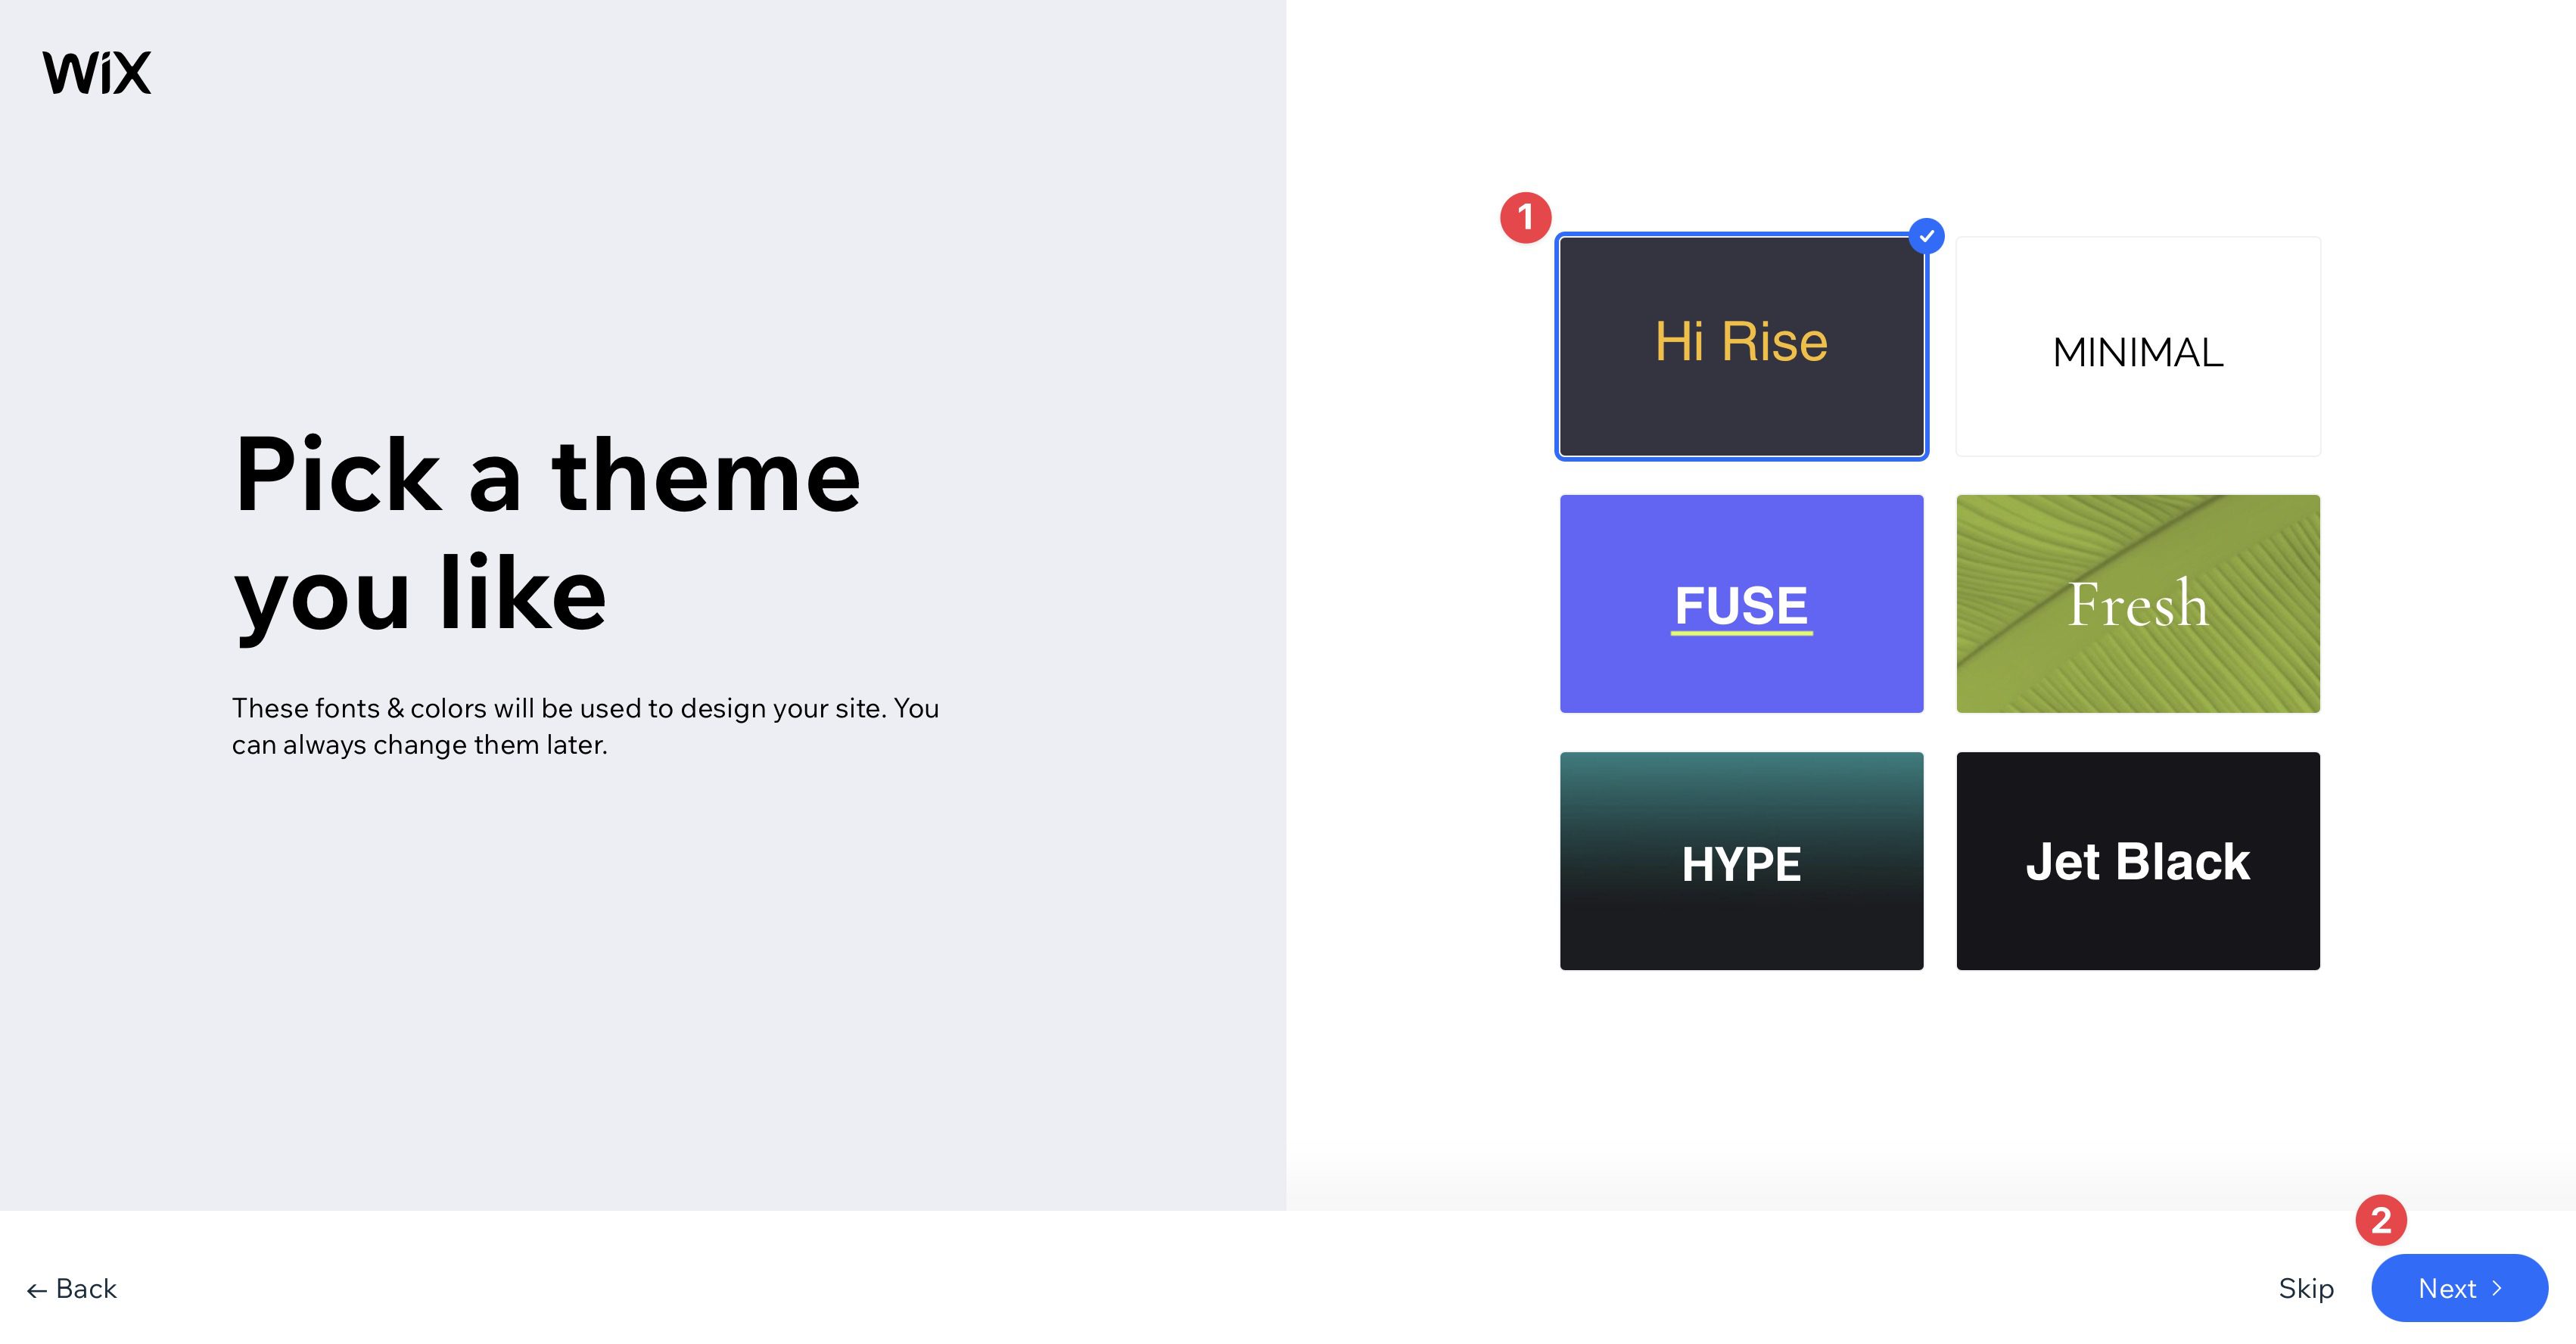Click the Wix logo in top left
Image resolution: width=2576 pixels, height=1344 pixels.
95,72
